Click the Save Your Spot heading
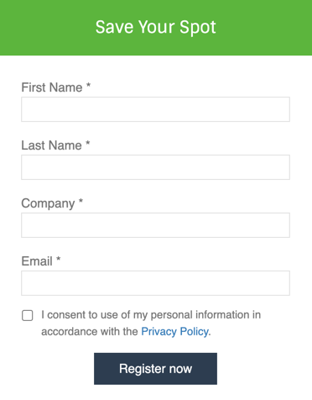This screenshot has height=400, width=312. click(x=156, y=27)
